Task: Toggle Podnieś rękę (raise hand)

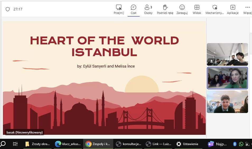Action: 165,7
